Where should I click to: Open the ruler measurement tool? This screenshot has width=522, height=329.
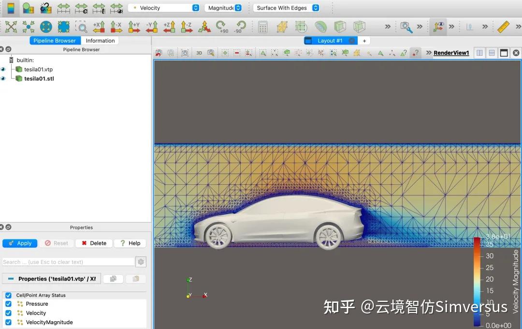pyautogui.click(x=503, y=27)
